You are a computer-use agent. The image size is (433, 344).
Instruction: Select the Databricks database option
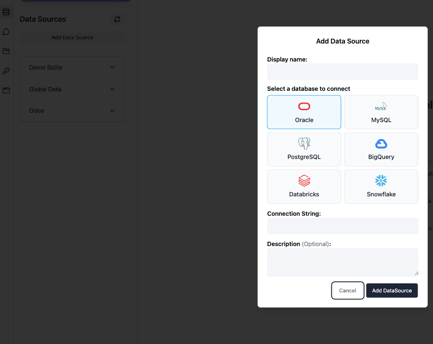tap(304, 186)
